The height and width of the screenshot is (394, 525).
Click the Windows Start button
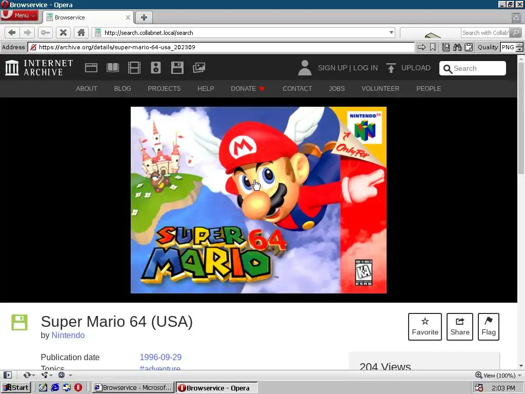pyautogui.click(x=16, y=388)
